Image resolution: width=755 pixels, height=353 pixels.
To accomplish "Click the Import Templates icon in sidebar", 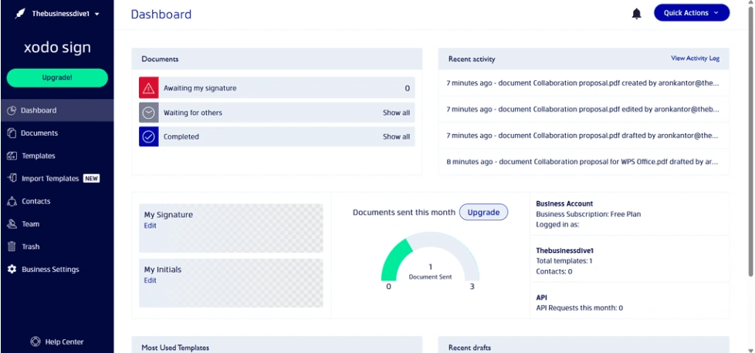I will [x=12, y=178].
